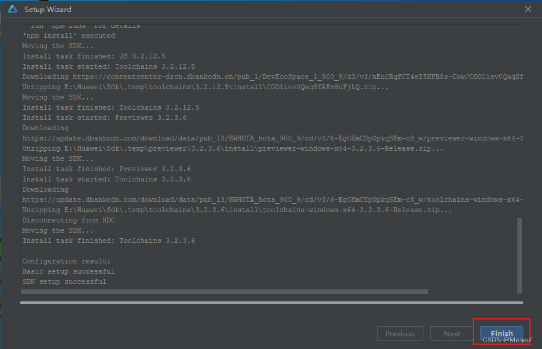The image size is (542, 349).
Task: Click the Next button
Action: [x=452, y=333]
